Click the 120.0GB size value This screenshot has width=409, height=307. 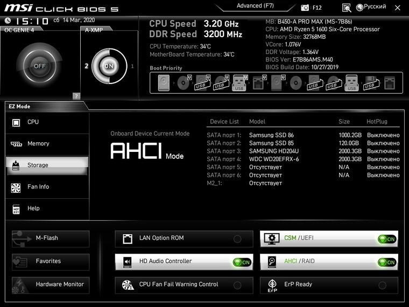pos(349,143)
